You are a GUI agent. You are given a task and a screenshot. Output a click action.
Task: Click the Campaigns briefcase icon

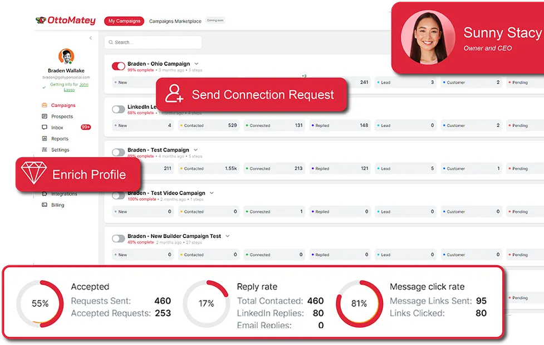[x=45, y=105]
